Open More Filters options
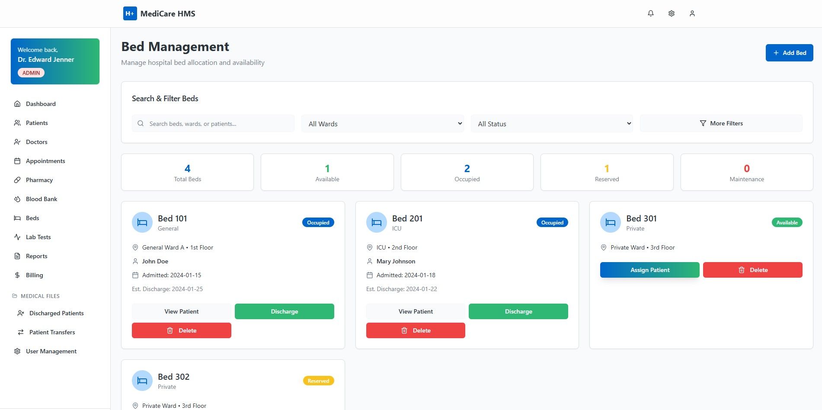Image resolution: width=822 pixels, height=410 pixels. (721, 123)
